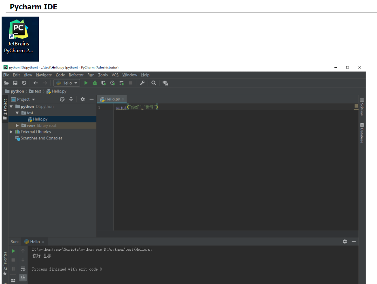Open the Edit menu

coord(16,75)
